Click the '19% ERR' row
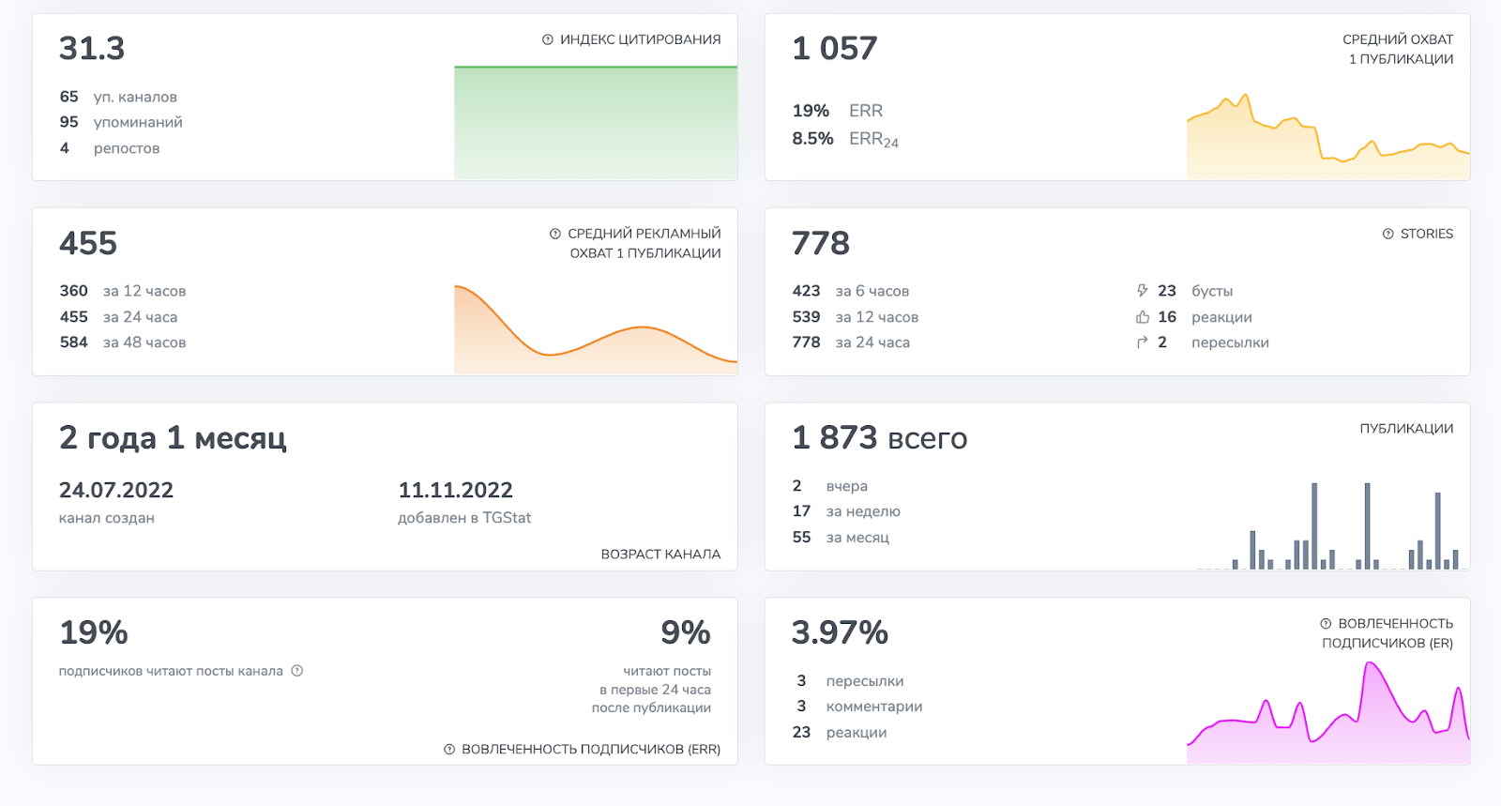The height and width of the screenshot is (806, 1501). pos(838,111)
